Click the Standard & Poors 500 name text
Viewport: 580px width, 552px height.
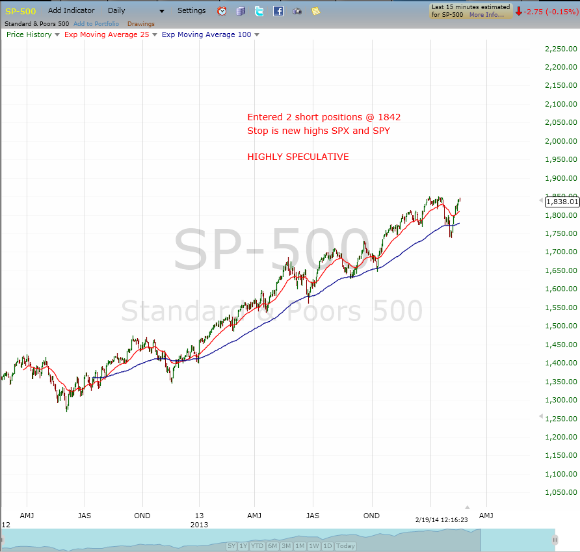36,23
